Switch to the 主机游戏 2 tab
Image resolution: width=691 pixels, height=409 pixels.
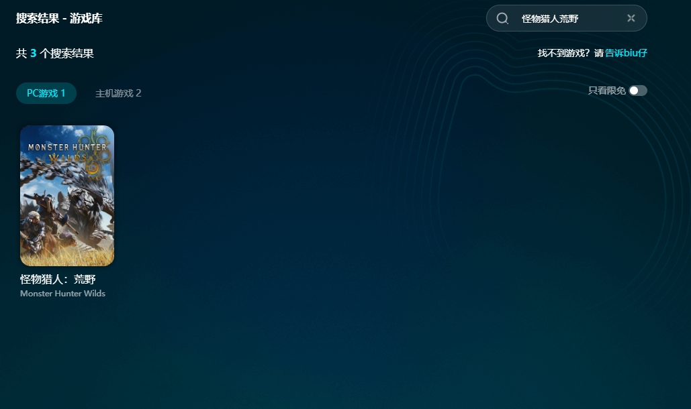click(x=118, y=93)
